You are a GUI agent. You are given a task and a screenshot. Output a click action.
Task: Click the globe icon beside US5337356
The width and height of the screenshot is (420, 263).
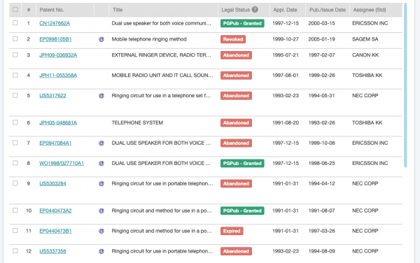coord(101,252)
